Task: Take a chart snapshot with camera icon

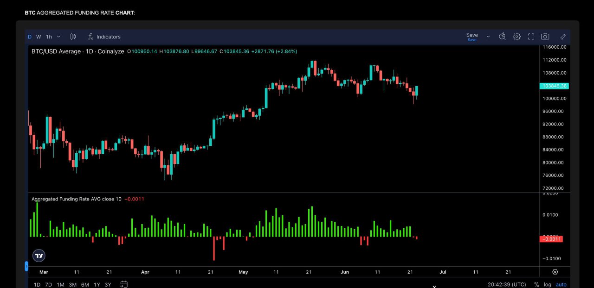Action: click(x=545, y=37)
